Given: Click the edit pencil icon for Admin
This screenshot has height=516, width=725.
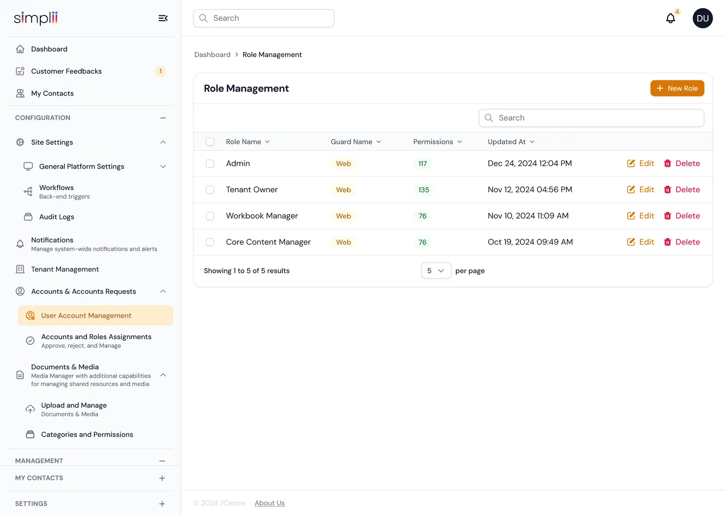Looking at the screenshot, I should click(x=631, y=163).
